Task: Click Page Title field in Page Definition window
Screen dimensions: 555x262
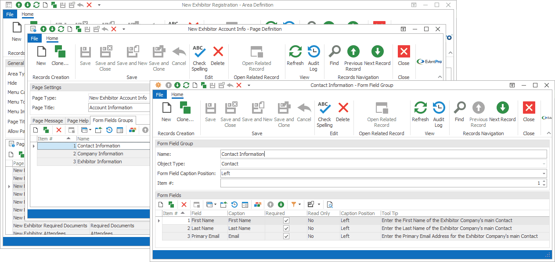Action: tap(119, 108)
